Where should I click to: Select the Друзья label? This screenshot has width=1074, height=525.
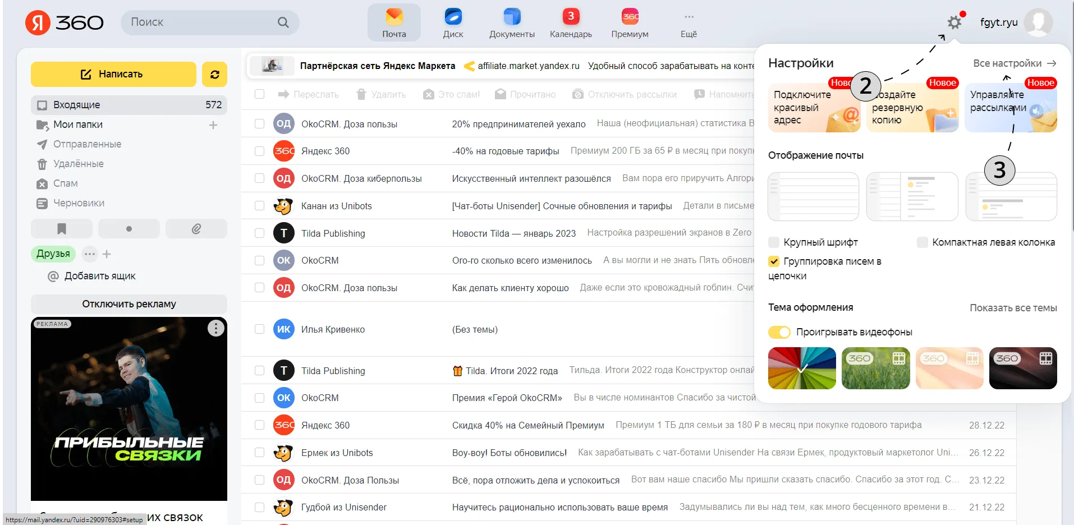coord(53,254)
